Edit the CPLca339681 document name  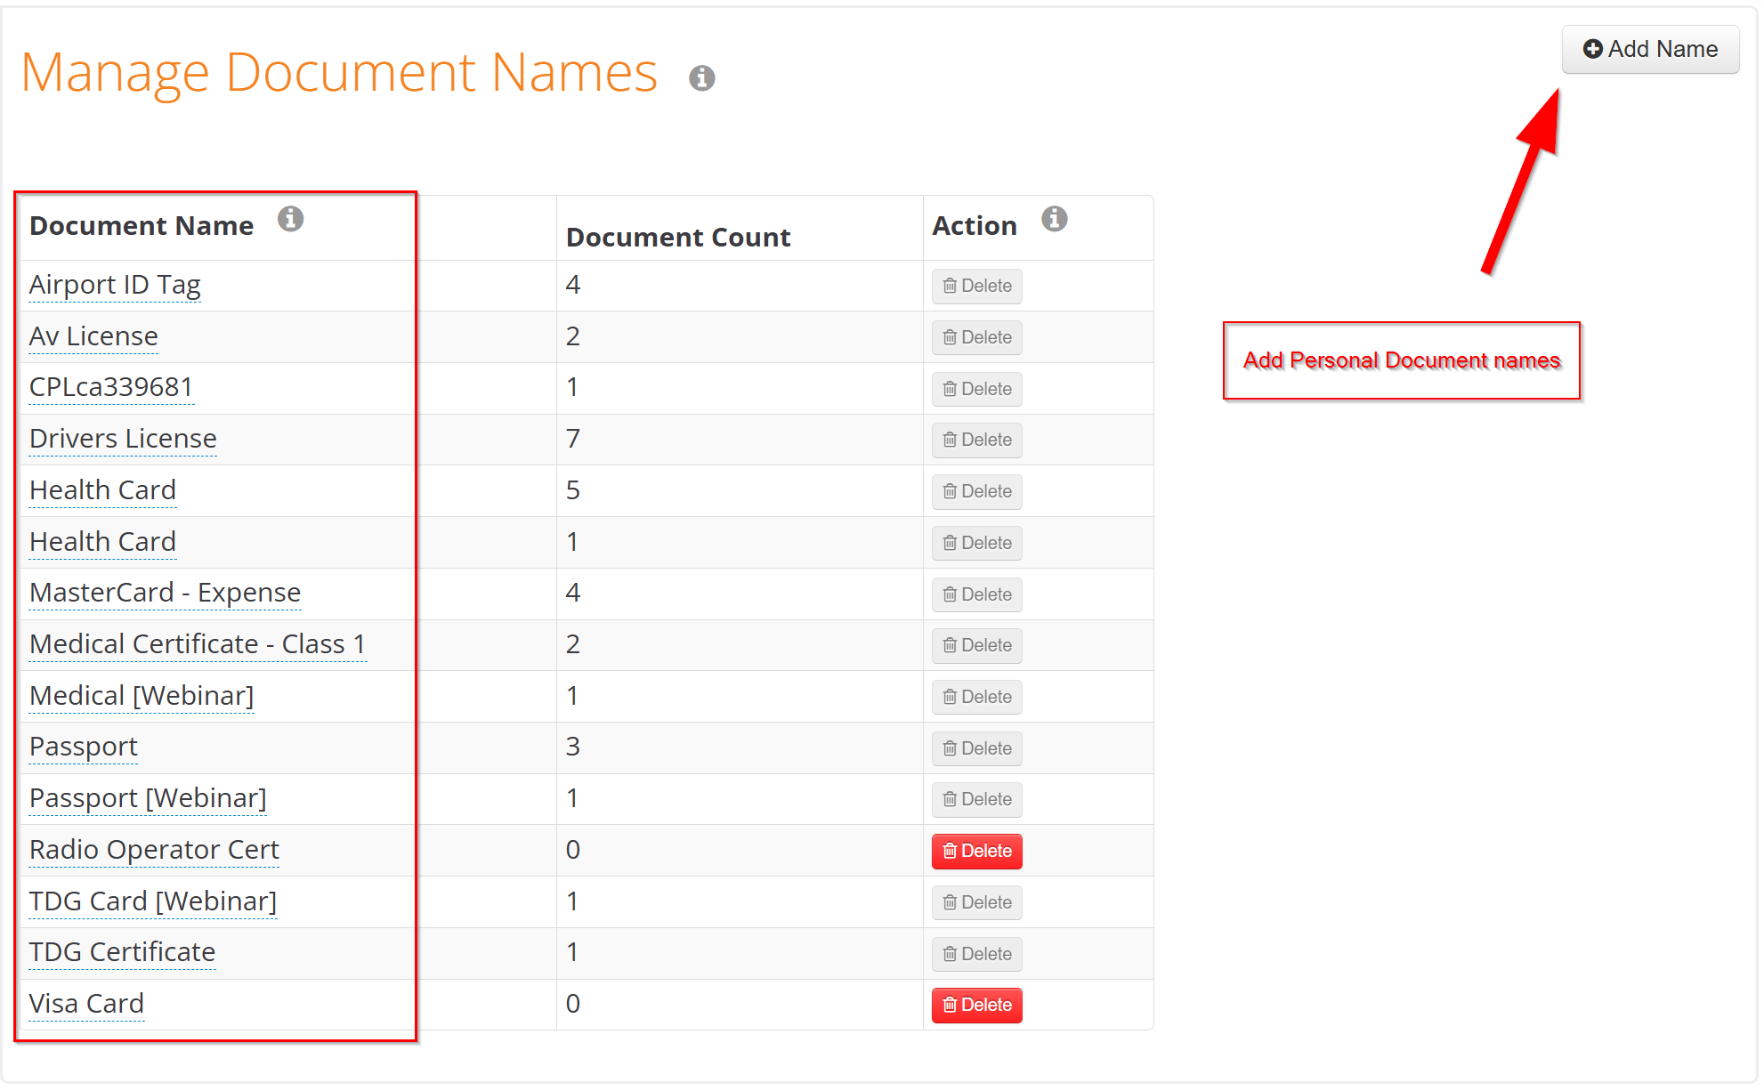coord(111,388)
